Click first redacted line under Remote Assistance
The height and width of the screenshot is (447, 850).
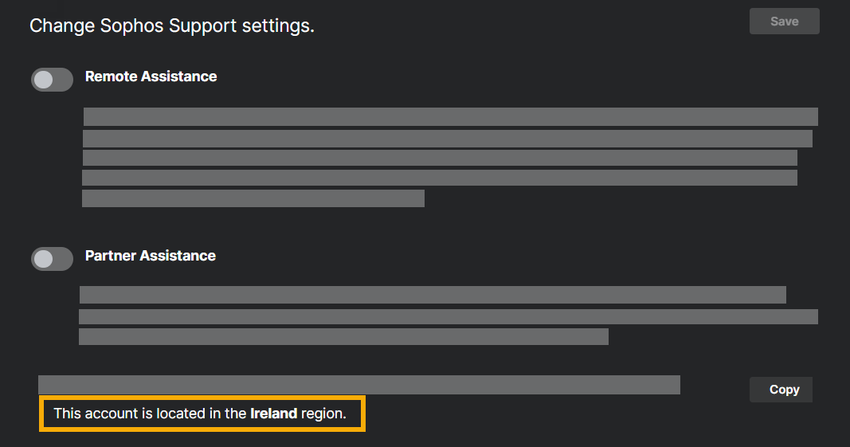point(450,117)
